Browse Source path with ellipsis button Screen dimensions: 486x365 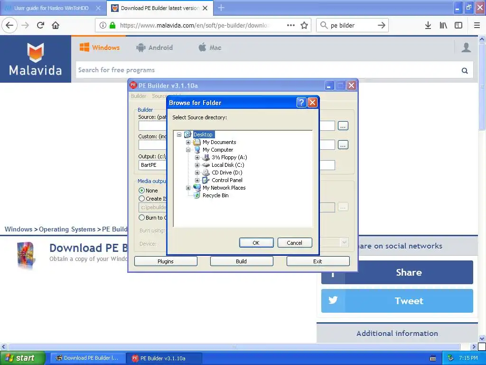point(343,125)
